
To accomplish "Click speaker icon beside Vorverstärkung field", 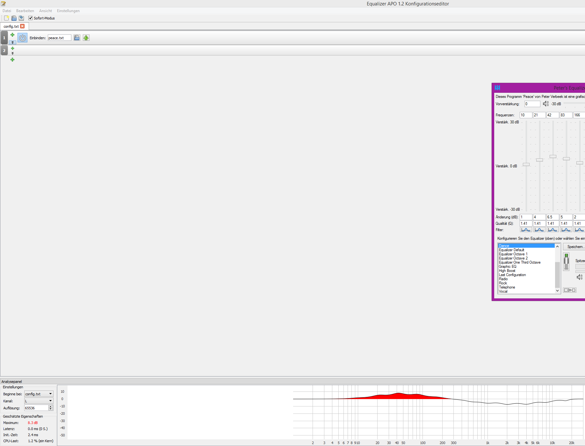I will 546,104.
